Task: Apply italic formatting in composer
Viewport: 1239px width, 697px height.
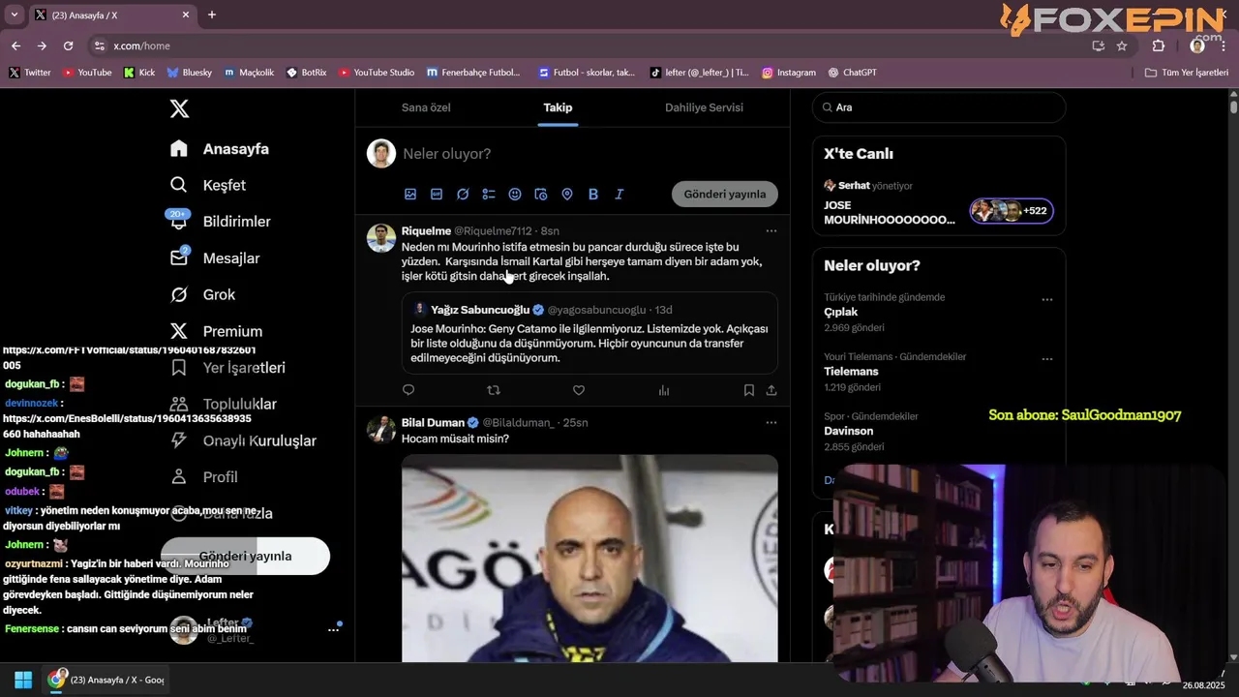Action: pos(619,195)
